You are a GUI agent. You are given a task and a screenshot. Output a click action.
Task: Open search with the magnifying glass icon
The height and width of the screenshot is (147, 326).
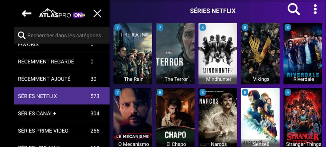click(x=294, y=9)
